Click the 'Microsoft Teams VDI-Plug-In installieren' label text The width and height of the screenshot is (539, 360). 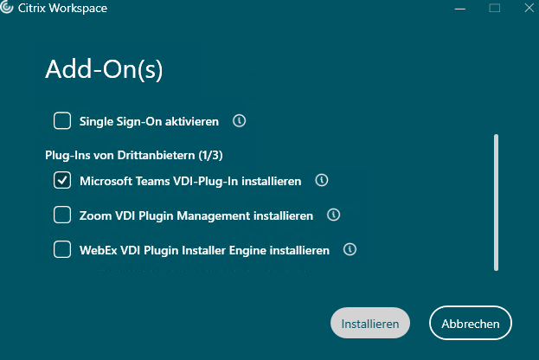click(190, 182)
